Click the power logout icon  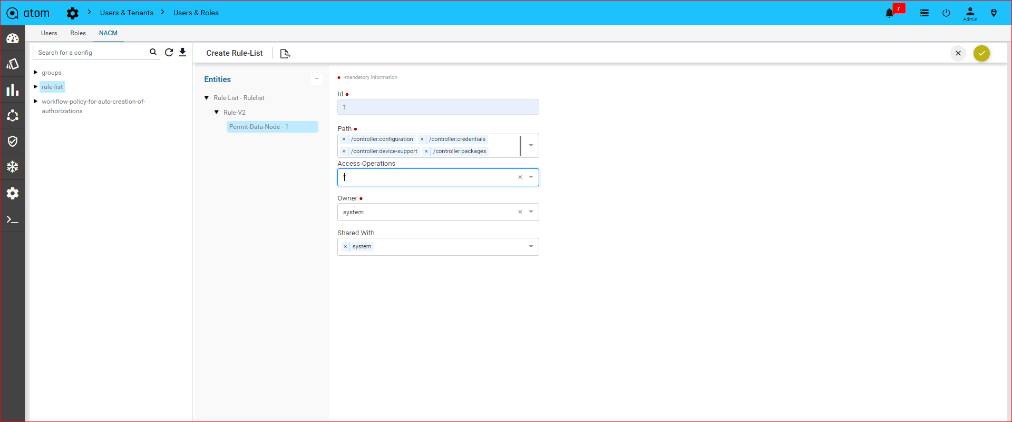946,13
